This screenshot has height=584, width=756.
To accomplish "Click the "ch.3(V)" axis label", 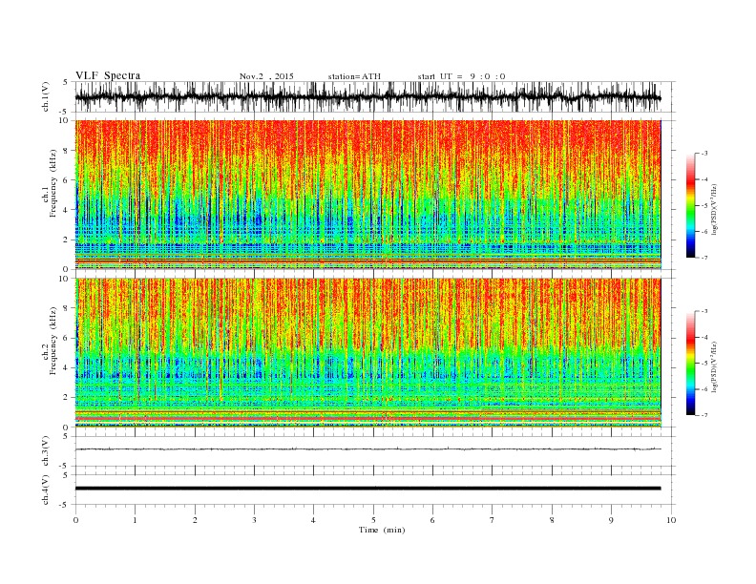I will tap(46, 451).
